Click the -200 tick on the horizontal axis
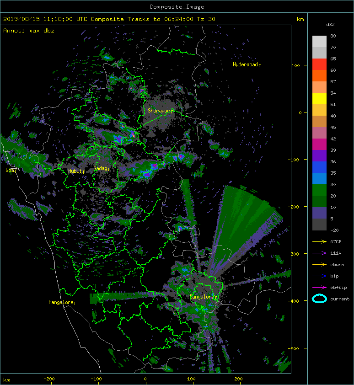The image size is (354, 385). (x=49, y=379)
